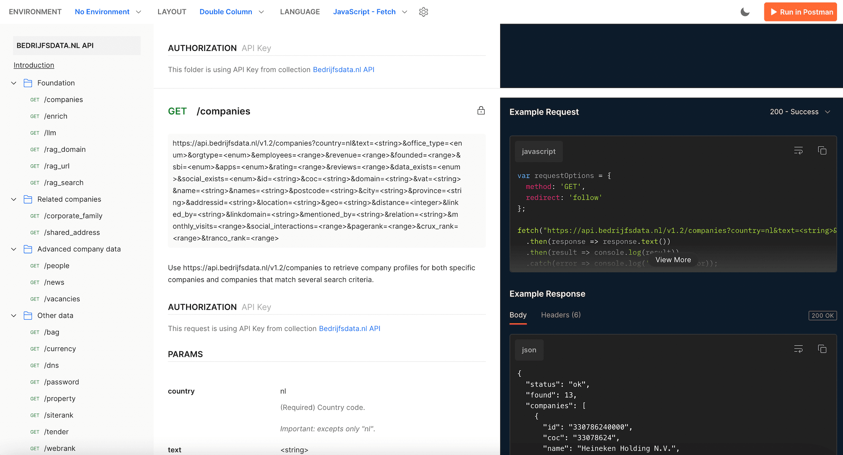Select the Body response tab

click(x=518, y=315)
